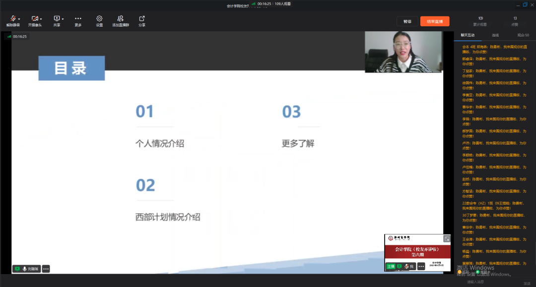Screen dimensions: 536x287
Task: Open the three-dot menu beside 刘珈瑶
Action: [x=46, y=269]
